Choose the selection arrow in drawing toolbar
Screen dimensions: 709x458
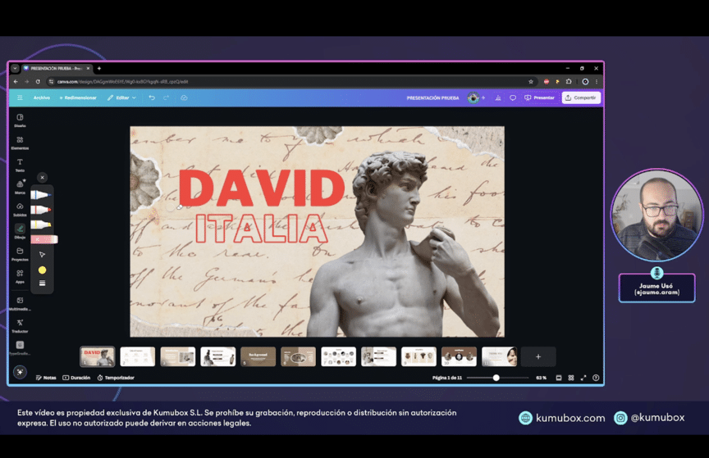[42, 255]
